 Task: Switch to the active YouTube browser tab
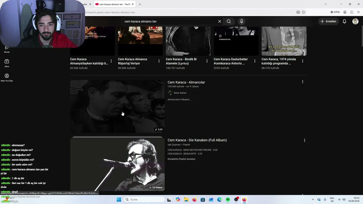(115, 4)
